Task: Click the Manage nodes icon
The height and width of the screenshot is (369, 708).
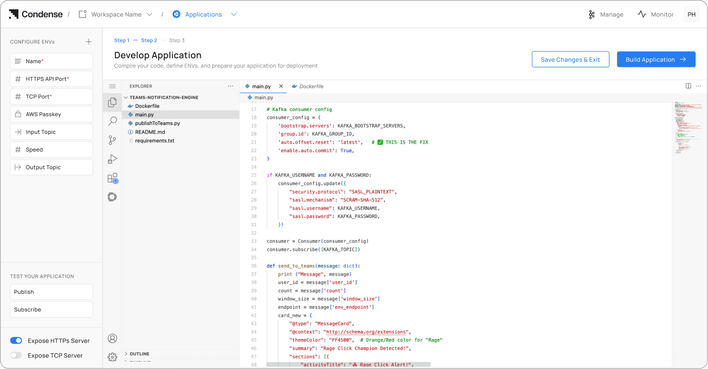Action: [x=592, y=14]
